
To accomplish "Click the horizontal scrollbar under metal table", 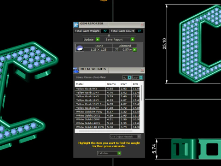I will pos(105,131).
